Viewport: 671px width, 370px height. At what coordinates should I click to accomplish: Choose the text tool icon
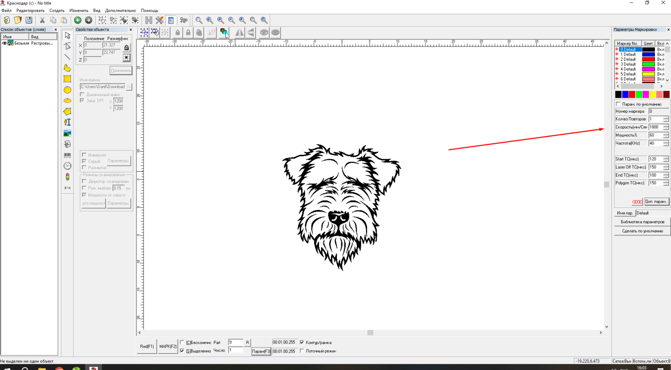click(x=67, y=122)
